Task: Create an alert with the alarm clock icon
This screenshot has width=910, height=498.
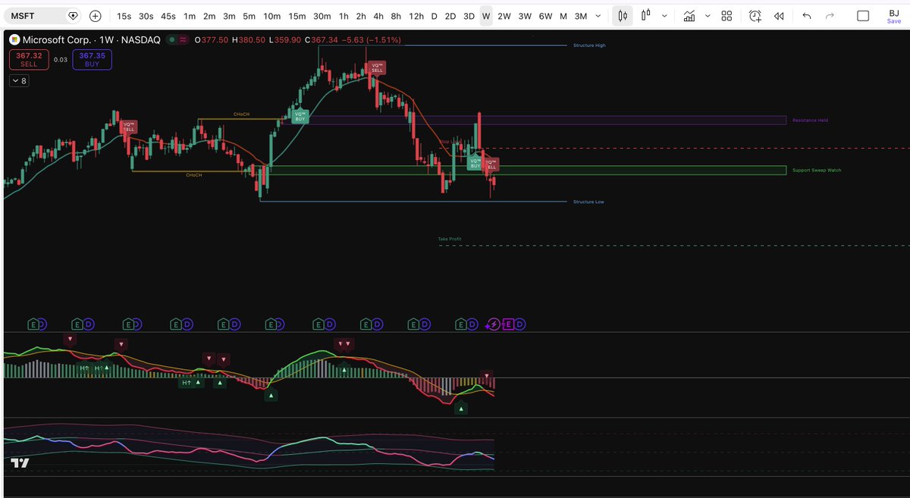Action: coord(755,16)
